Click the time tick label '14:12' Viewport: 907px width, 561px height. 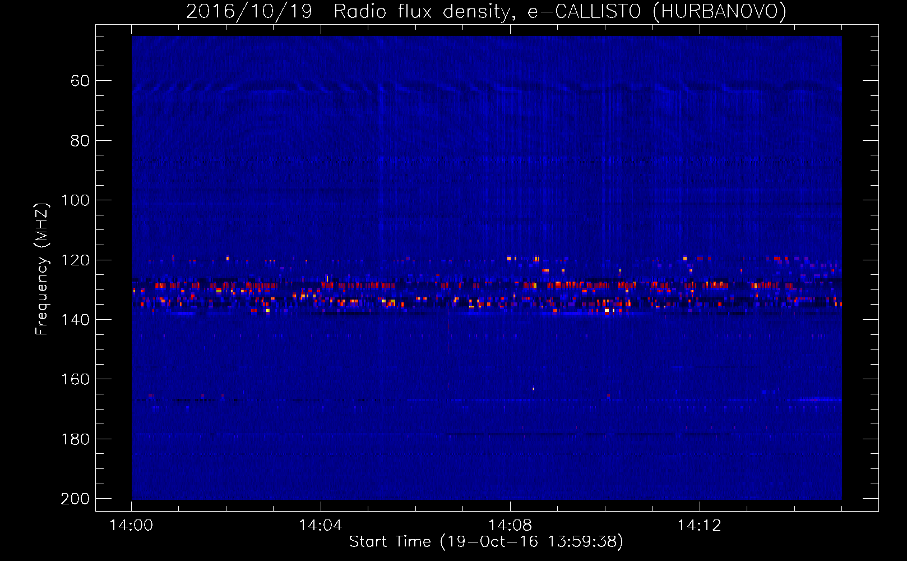point(699,526)
